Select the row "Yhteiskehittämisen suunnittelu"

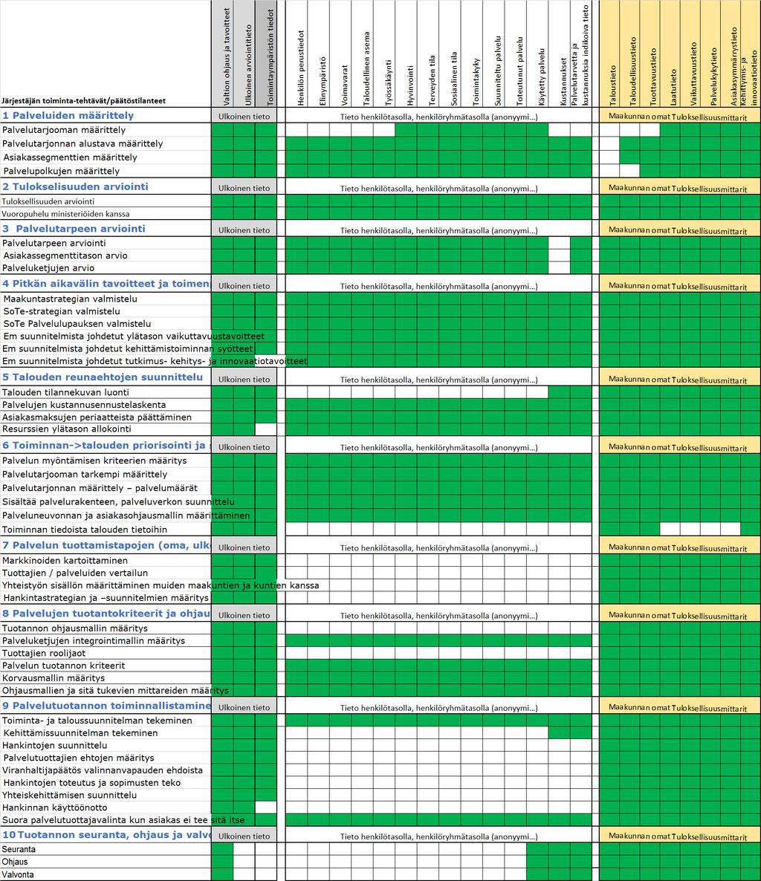70,795
